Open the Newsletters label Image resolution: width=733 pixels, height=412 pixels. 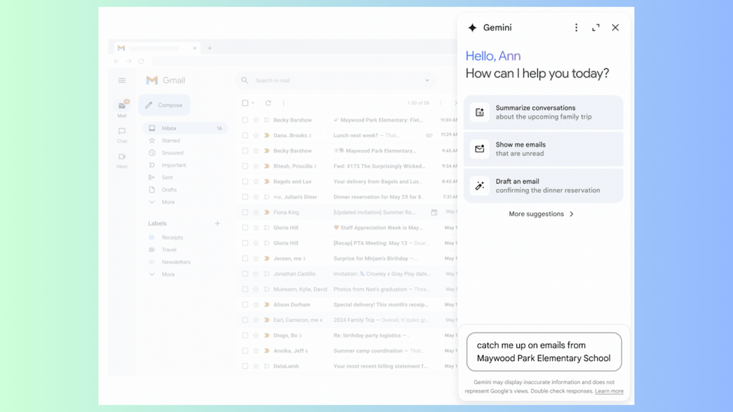point(176,262)
